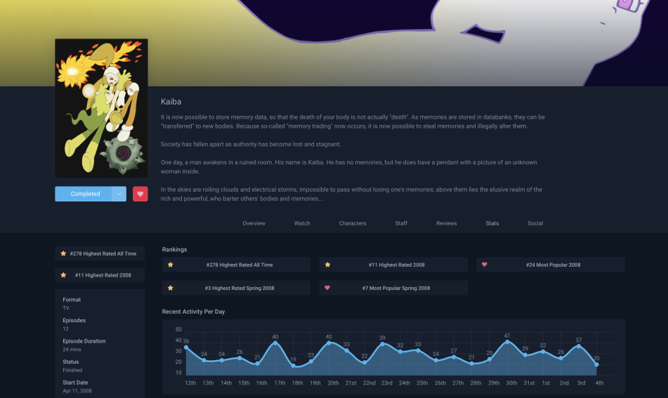Viewport: 668px width, 398px height.
Task: Click the chart data point labeled 41
Action: [x=507, y=342]
